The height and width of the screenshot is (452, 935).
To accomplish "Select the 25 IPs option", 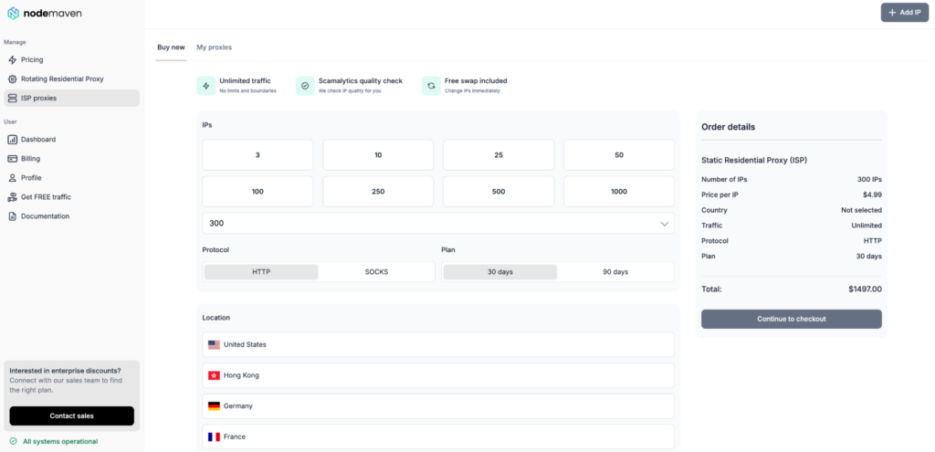I will pos(499,155).
